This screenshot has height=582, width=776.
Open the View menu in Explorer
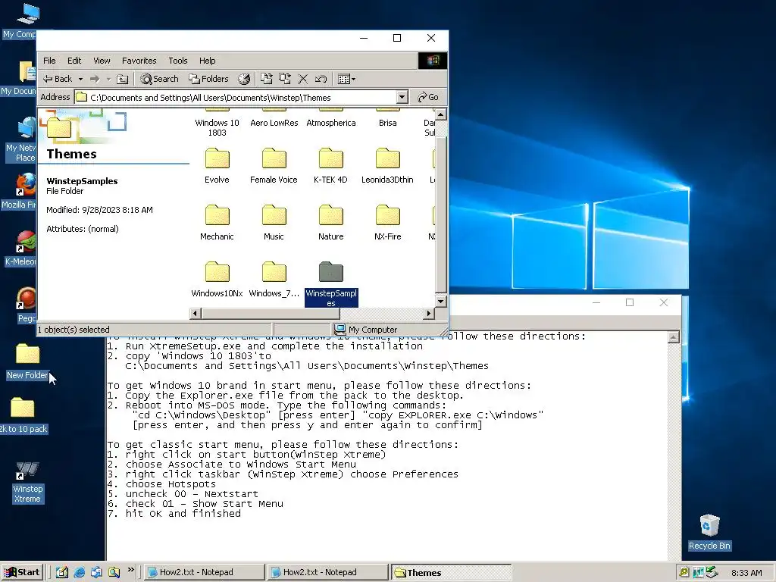[x=102, y=61]
